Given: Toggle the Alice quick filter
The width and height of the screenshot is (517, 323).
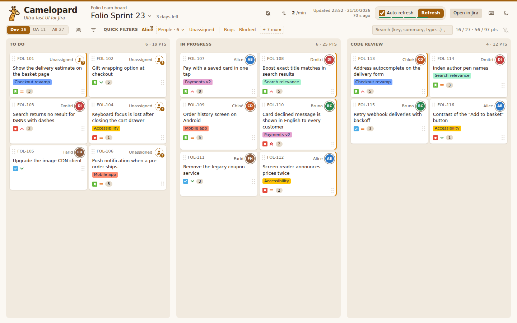Looking at the screenshot, I should click(147, 30).
